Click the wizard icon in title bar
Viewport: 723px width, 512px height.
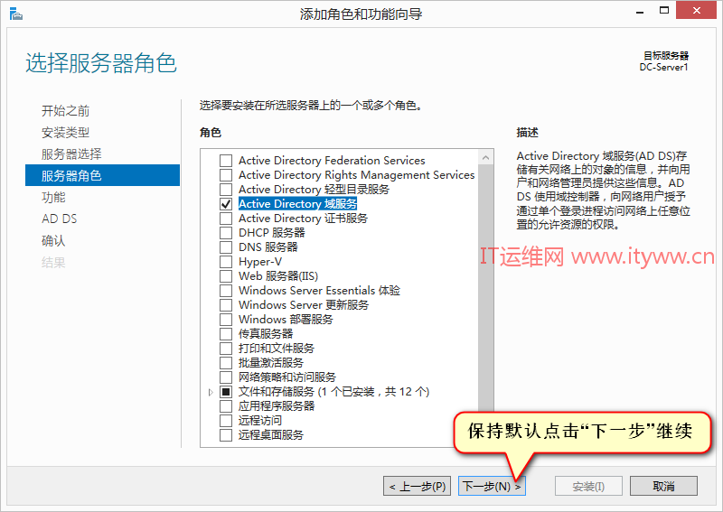[15, 14]
